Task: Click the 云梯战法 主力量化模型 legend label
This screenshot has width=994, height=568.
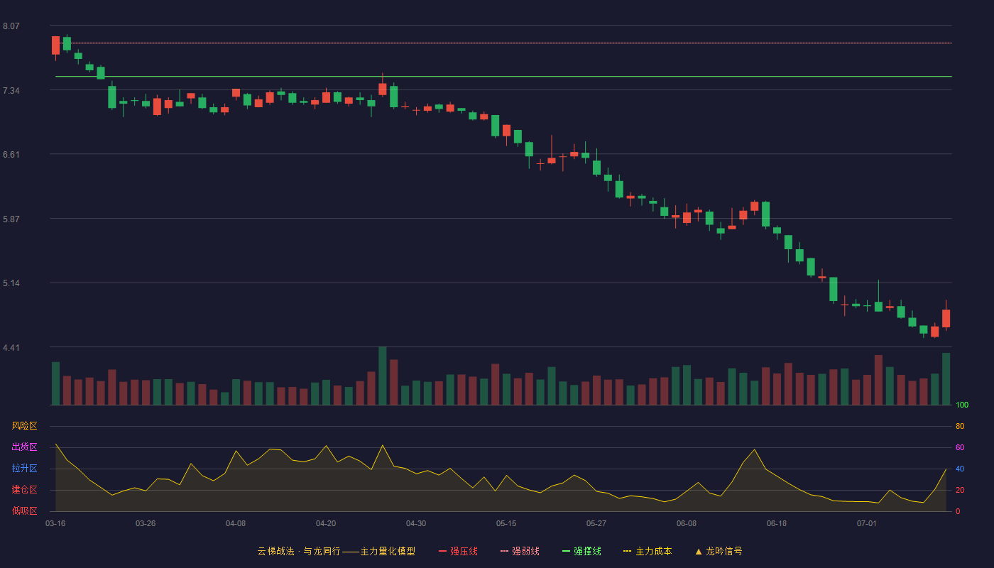Action: (x=337, y=551)
